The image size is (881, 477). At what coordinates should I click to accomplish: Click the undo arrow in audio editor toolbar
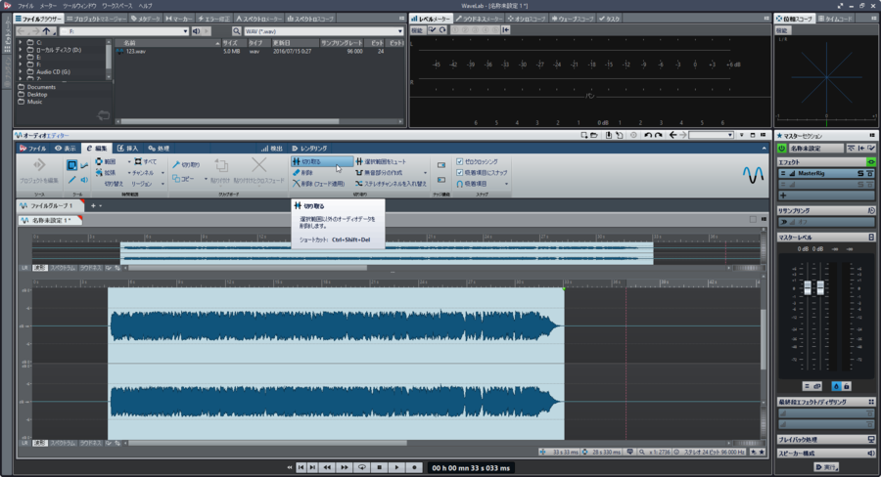648,135
